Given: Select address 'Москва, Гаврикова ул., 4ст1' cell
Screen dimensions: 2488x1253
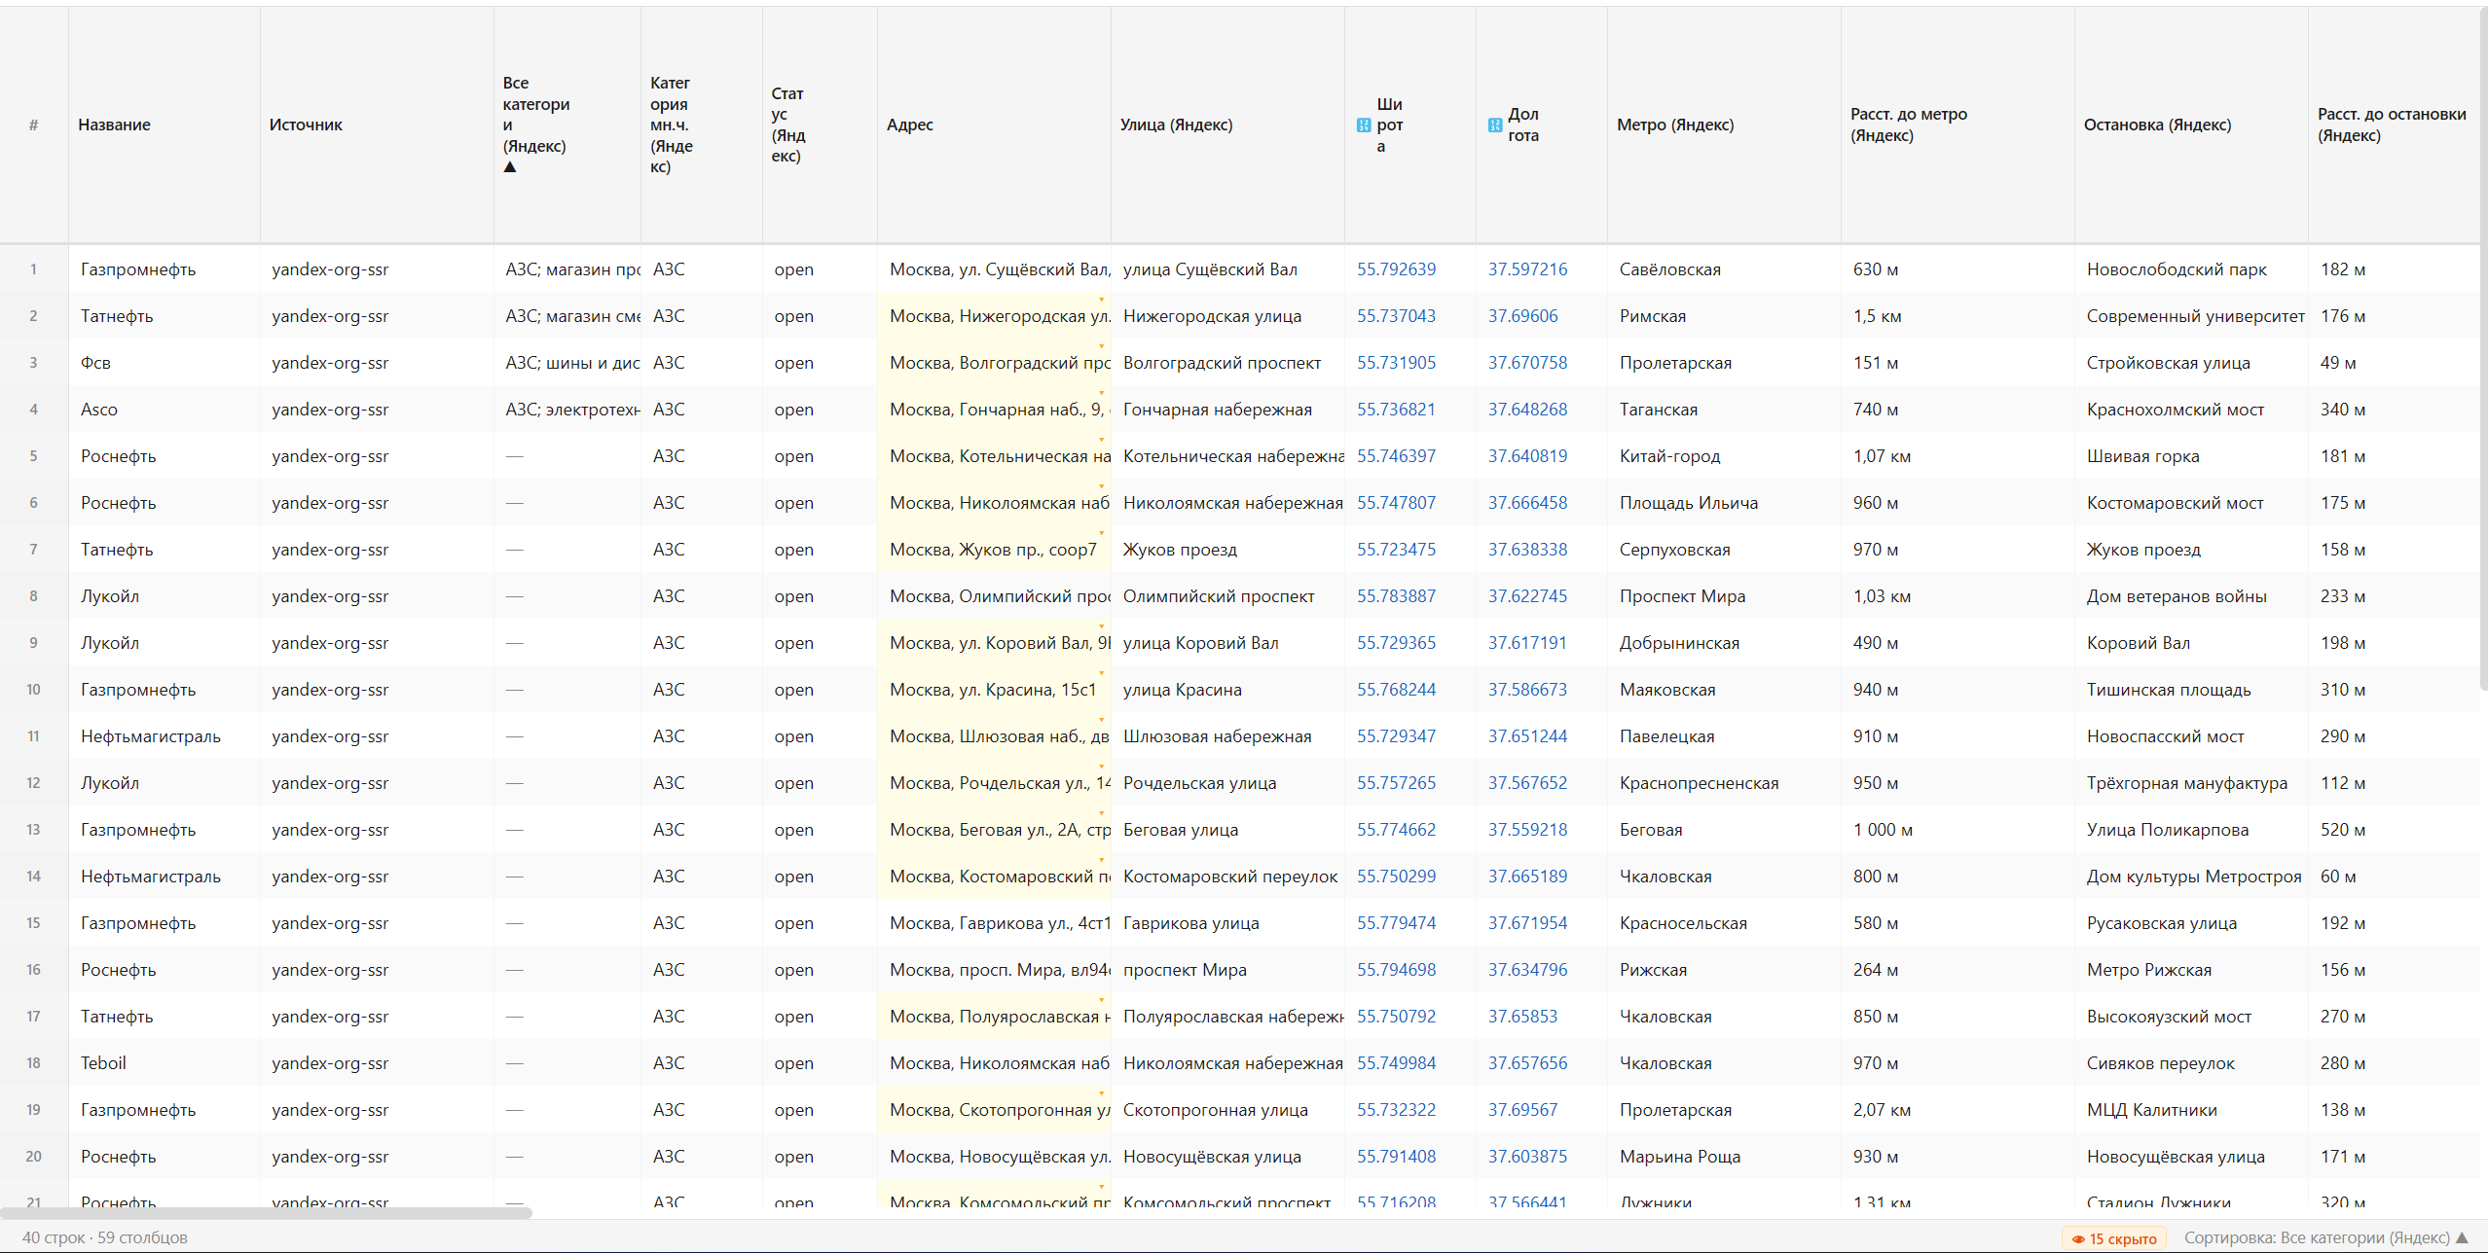Looking at the screenshot, I should pos(994,923).
